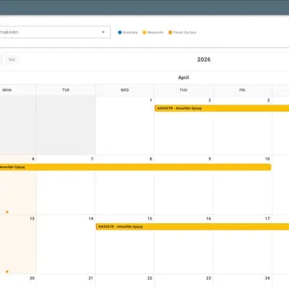Click the Sot (today) button

click(12, 59)
